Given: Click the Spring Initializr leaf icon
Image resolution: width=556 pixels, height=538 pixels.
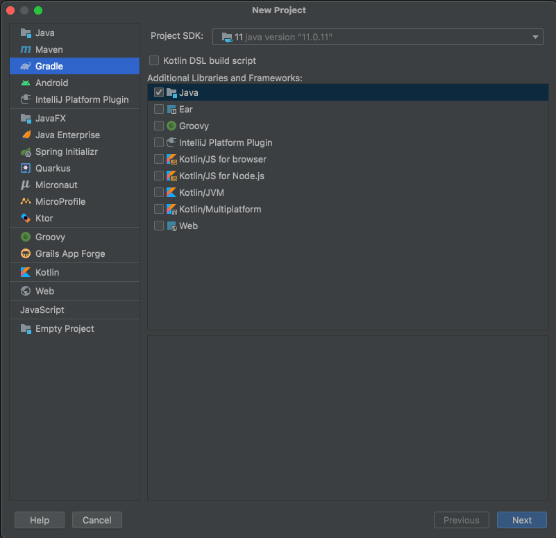Looking at the screenshot, I should click(26, 152).
